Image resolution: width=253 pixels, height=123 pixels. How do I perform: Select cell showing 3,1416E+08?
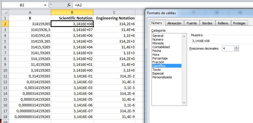click(72, 24)
